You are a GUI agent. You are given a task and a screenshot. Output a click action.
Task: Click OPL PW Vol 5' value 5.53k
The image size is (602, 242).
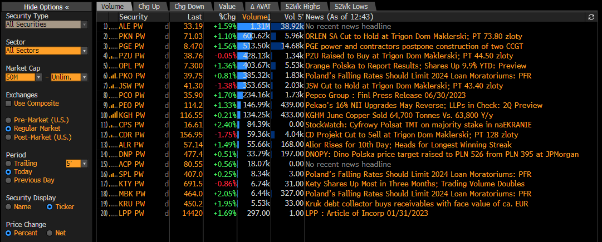tap(295, 66)
